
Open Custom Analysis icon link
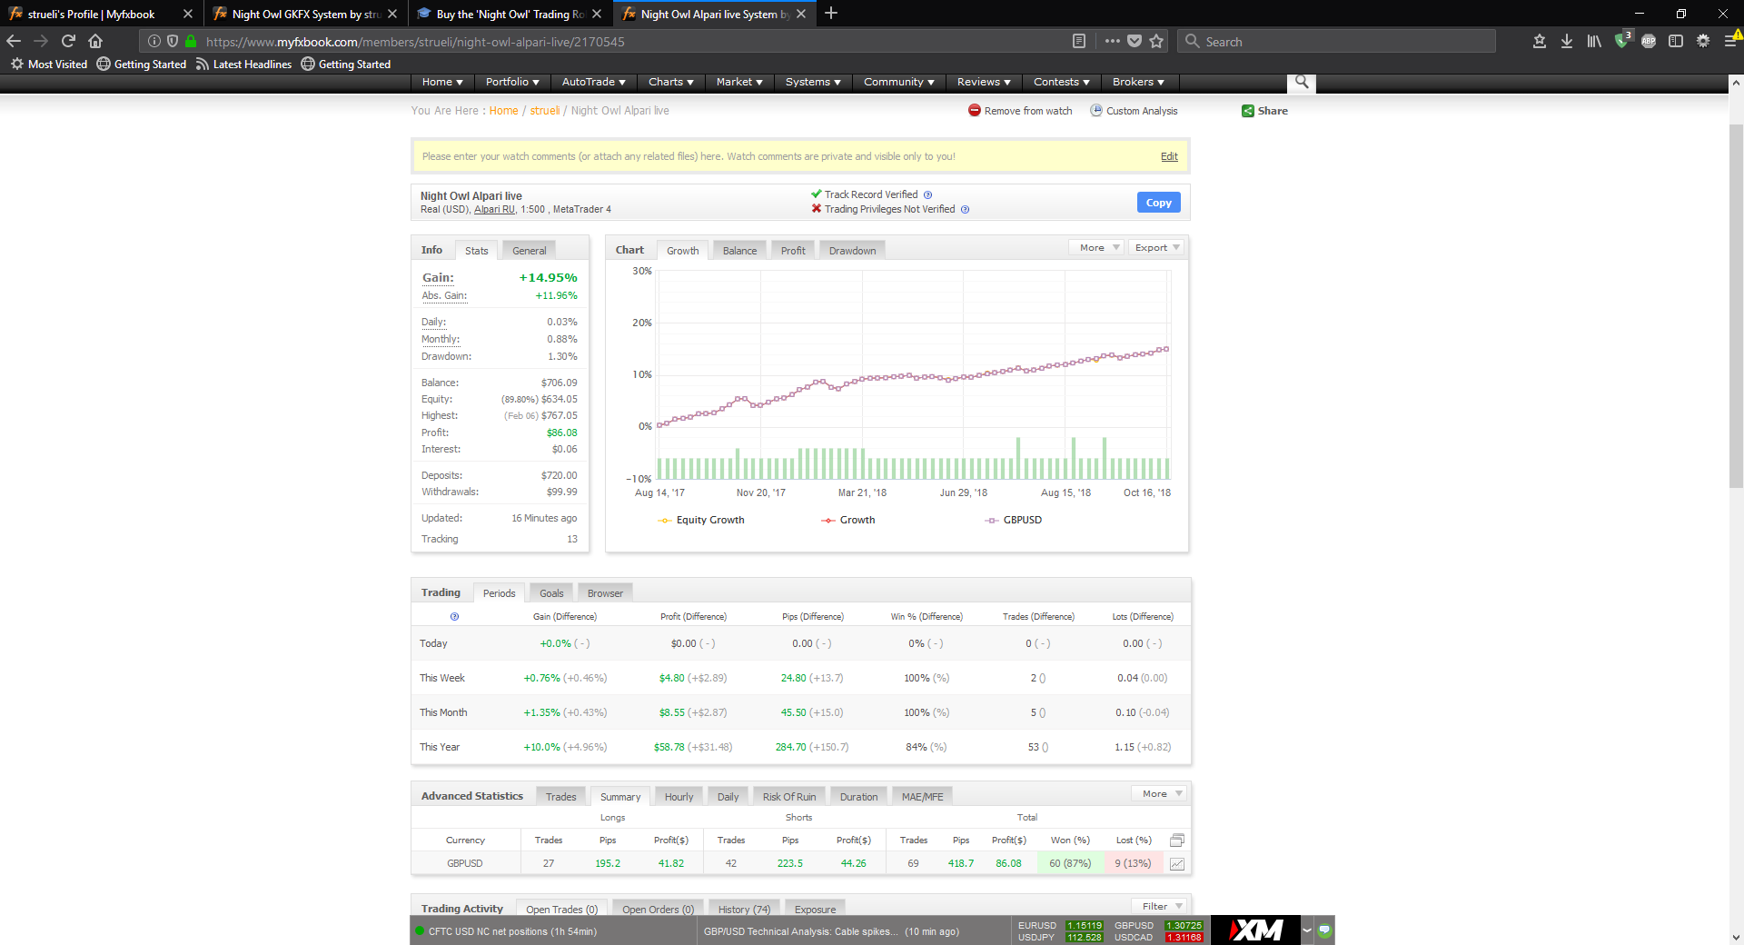1096,111
